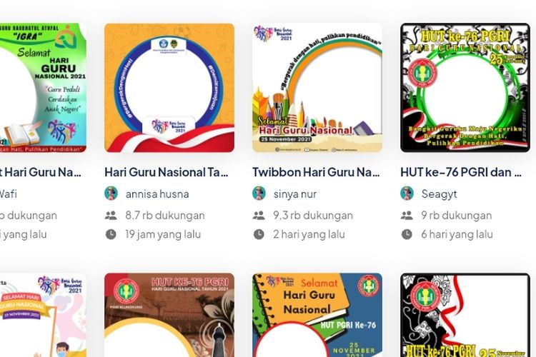Open the brown HUT KE-76 PGRI thumbnail
Screen dimensions: 536x357
(169, 315)
